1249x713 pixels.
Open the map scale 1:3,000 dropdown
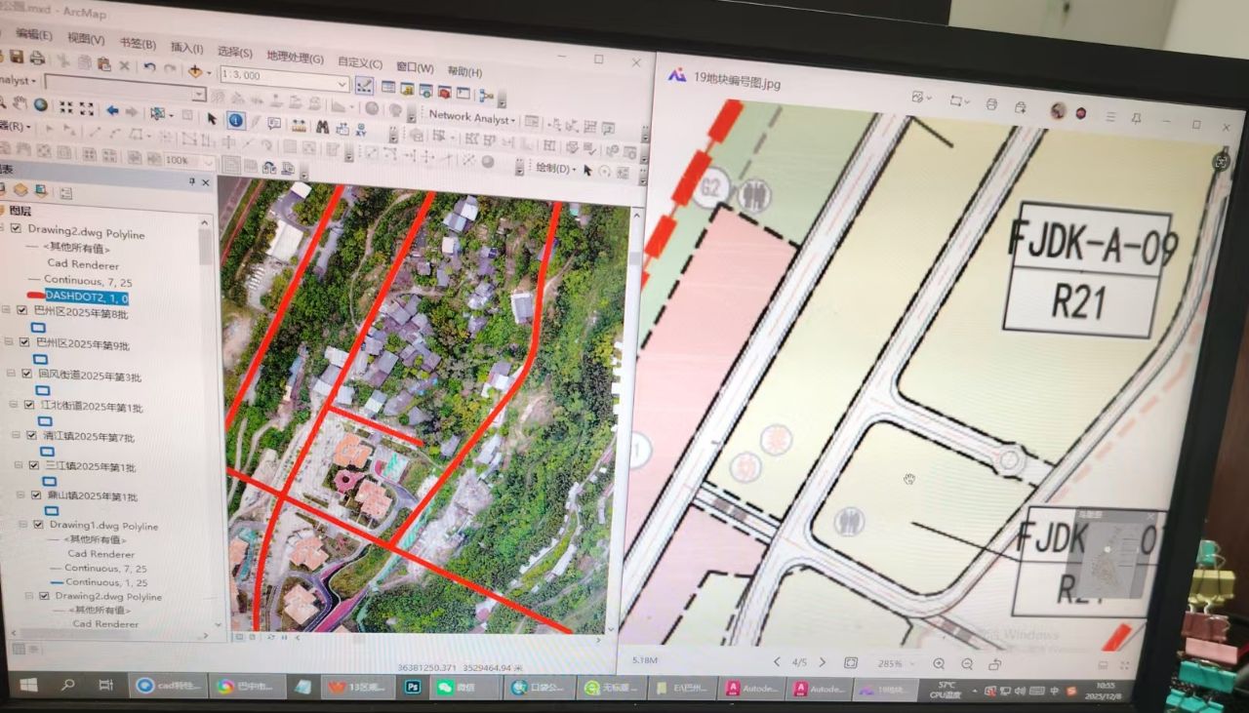(x=342, y=76)
